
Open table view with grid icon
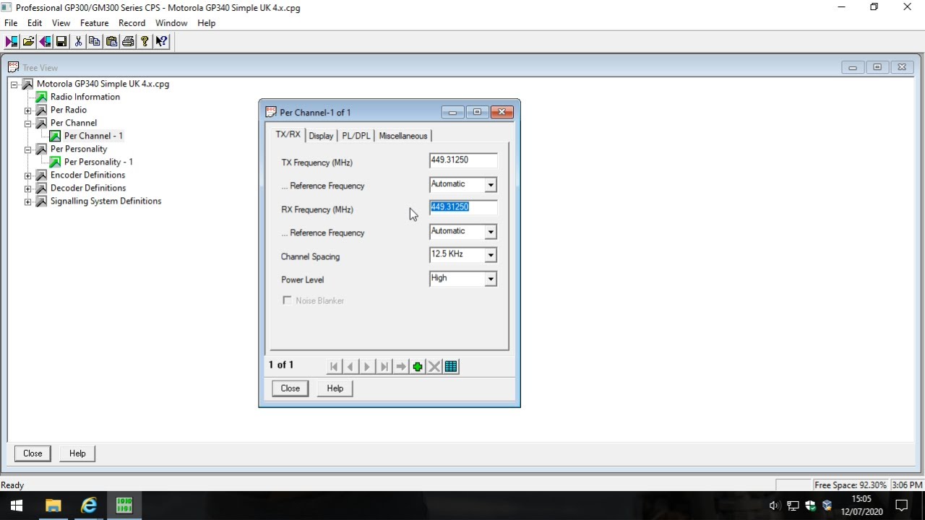(x=451, y=367)
